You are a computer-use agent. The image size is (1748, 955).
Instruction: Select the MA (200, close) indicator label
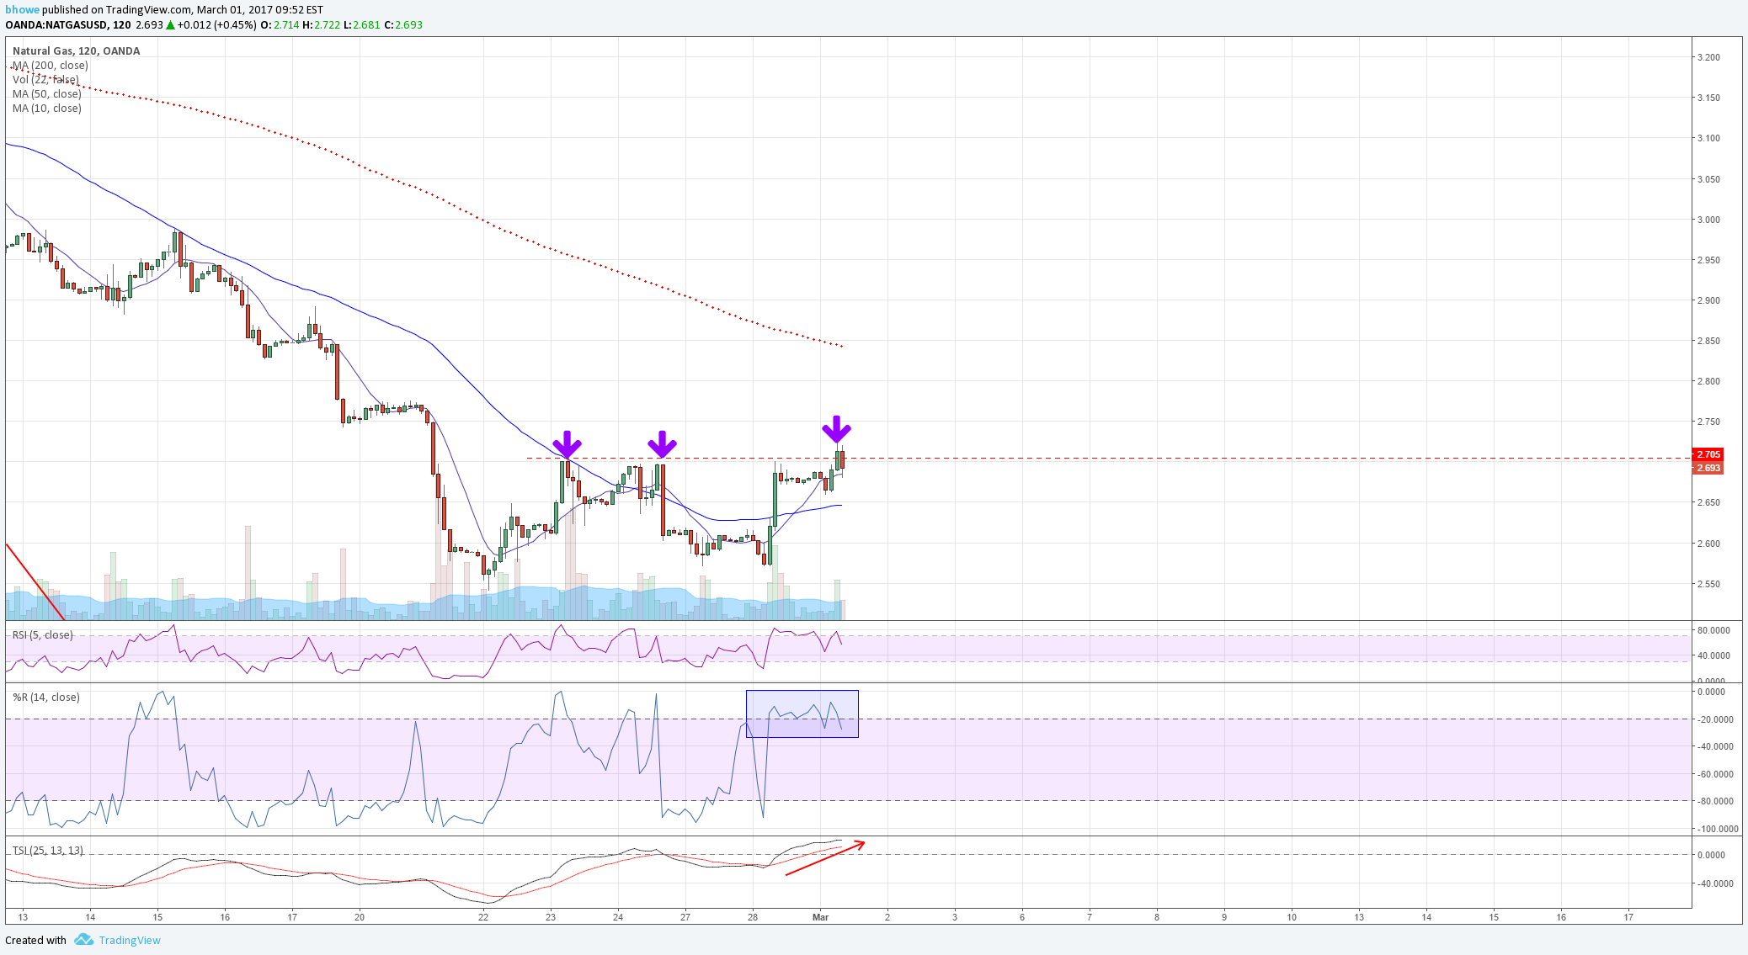pos(51,65)
